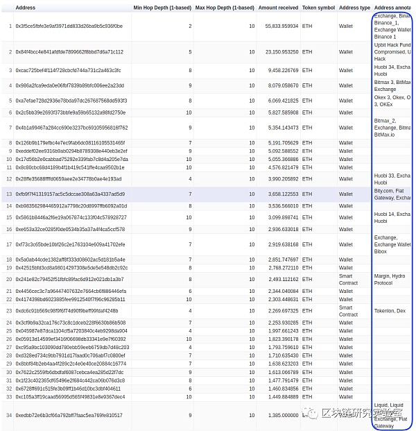Image resolution: width=416 pixels, height=431 pixels.
Task: Select the Address type column header
Action: (354, 8)
